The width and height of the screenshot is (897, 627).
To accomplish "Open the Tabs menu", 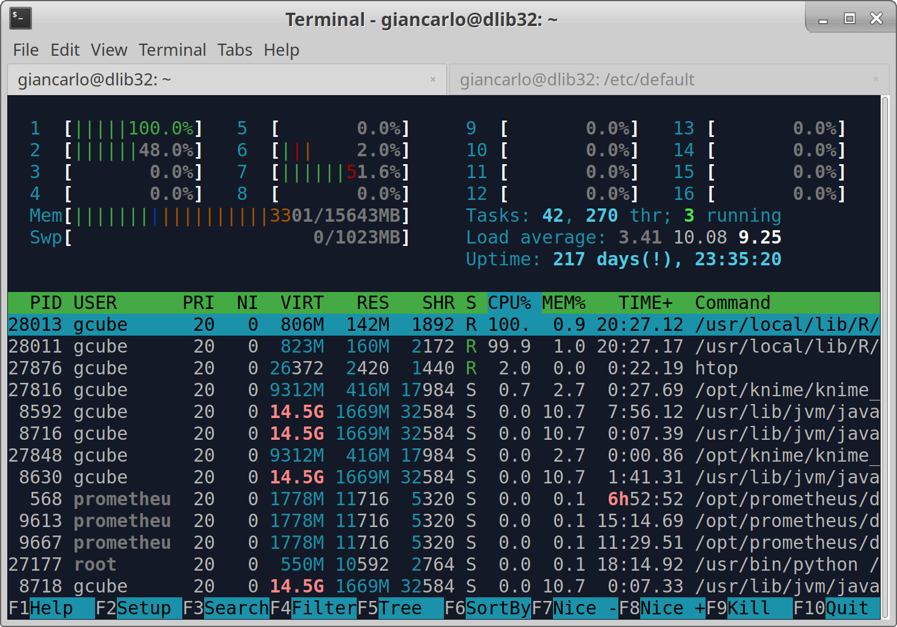I will (234, 50).
